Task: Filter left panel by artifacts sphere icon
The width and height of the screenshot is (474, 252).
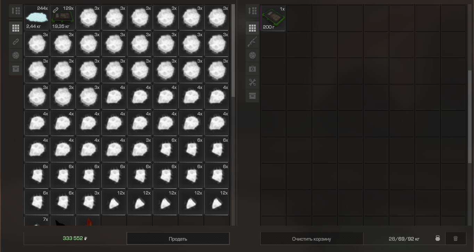Action: click(x=16, y=55)
